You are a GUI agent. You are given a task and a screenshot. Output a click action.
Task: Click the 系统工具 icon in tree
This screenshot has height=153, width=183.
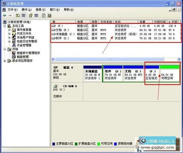[9, 26]
